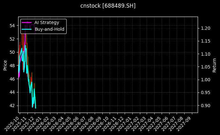Click the 54 price tick label
The image size is (220, 135).
point(12,25)
